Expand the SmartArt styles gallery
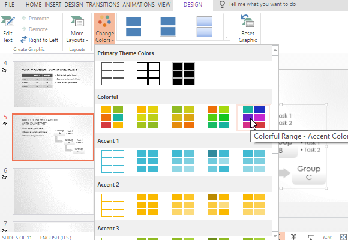Viewport: 348px width, 240px height. point(226,37)
